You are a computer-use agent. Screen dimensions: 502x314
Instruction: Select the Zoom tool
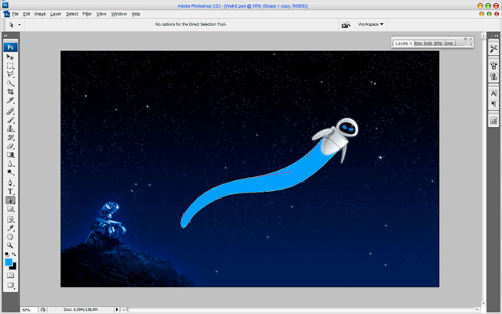(x=10, y=246)
